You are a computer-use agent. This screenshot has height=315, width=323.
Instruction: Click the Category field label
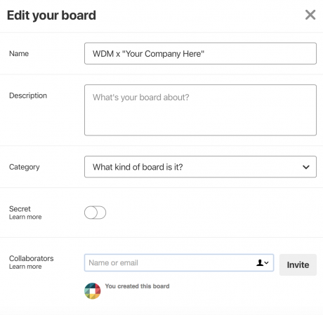point(25,167)
